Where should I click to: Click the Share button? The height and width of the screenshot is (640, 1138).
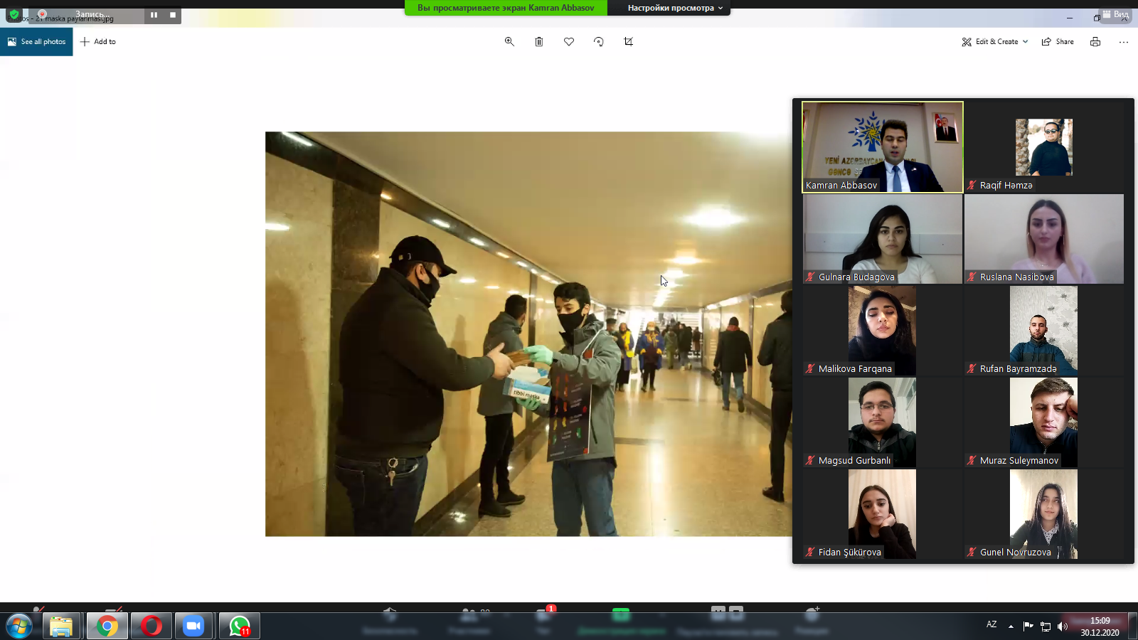pos(1058,42)
